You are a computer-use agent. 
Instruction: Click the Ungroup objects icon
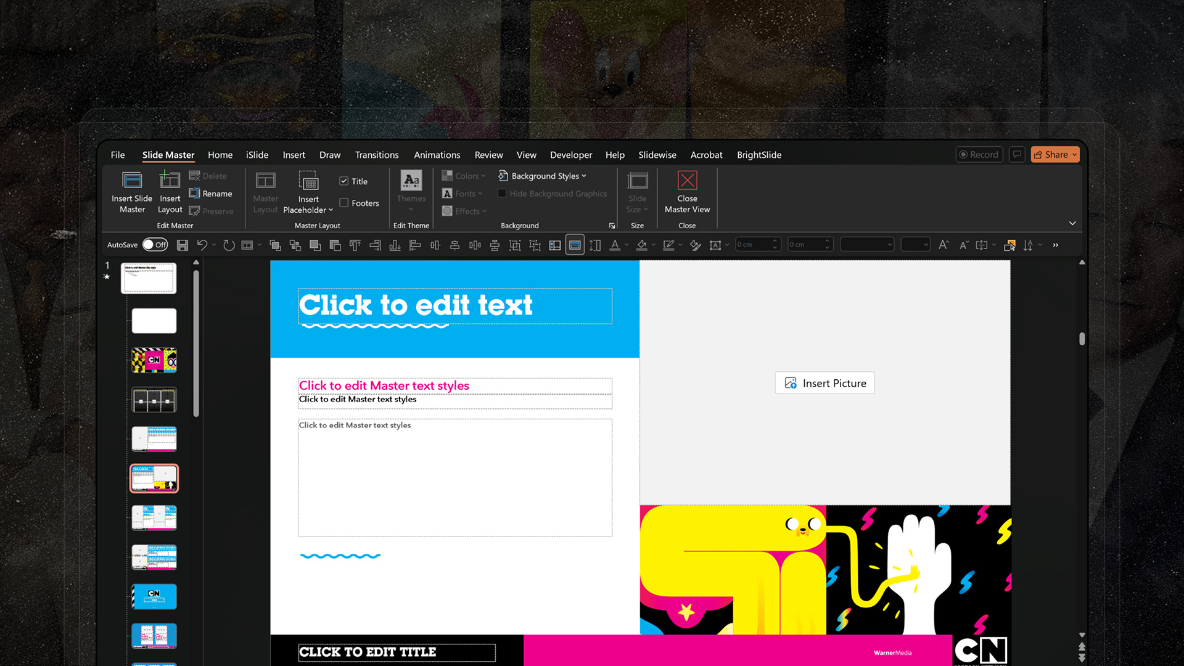click(535, 245)
